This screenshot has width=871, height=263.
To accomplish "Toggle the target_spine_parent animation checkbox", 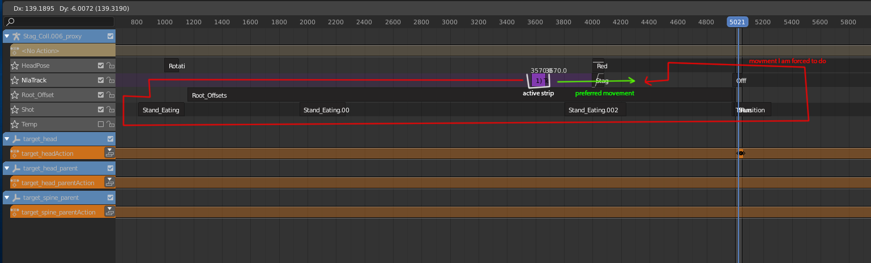I will click(110, 198).
